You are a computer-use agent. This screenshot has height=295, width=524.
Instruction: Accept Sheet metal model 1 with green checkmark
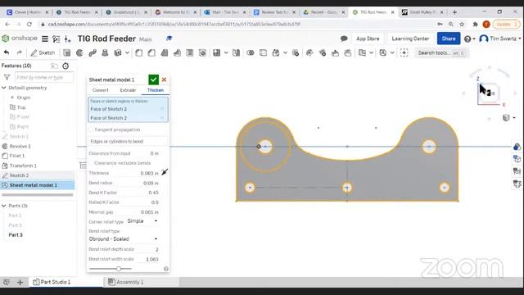pos(153,79)
